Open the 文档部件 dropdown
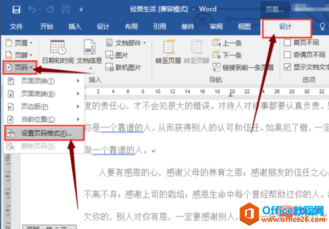The height and width of the screenshot is (229, 329). [126, 43]
